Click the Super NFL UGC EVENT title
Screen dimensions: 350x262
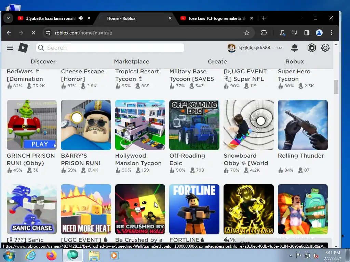245,75
